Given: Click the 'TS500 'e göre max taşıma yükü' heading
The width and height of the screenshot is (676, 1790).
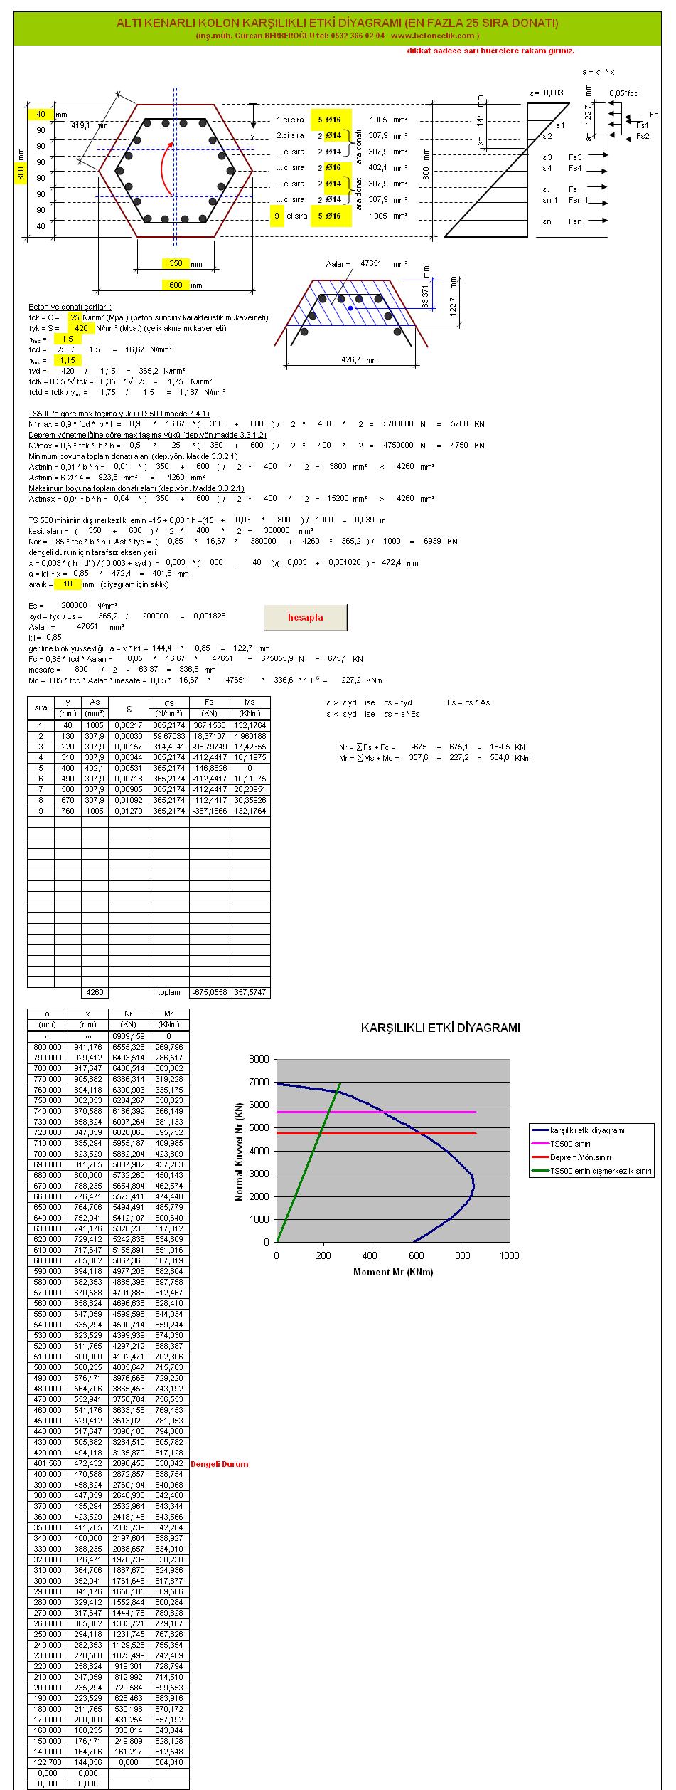Looking at the screenshot, I should click(119, 414).
